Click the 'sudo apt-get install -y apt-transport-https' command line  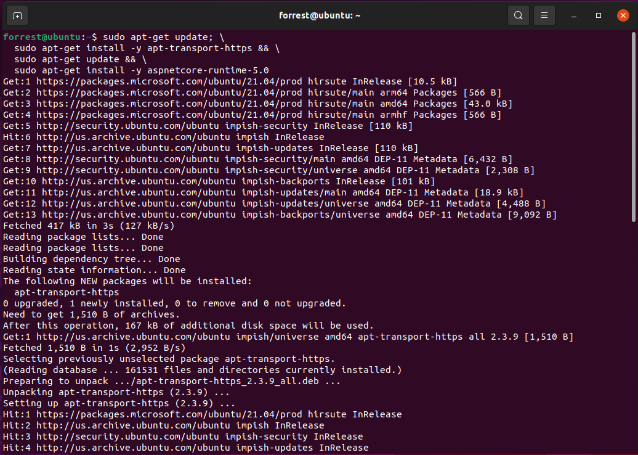coord(147,48)
